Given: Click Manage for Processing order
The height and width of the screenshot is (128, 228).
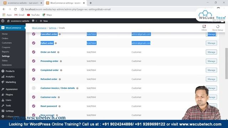Looking at the screenshot, I should (x=211, y=61).
